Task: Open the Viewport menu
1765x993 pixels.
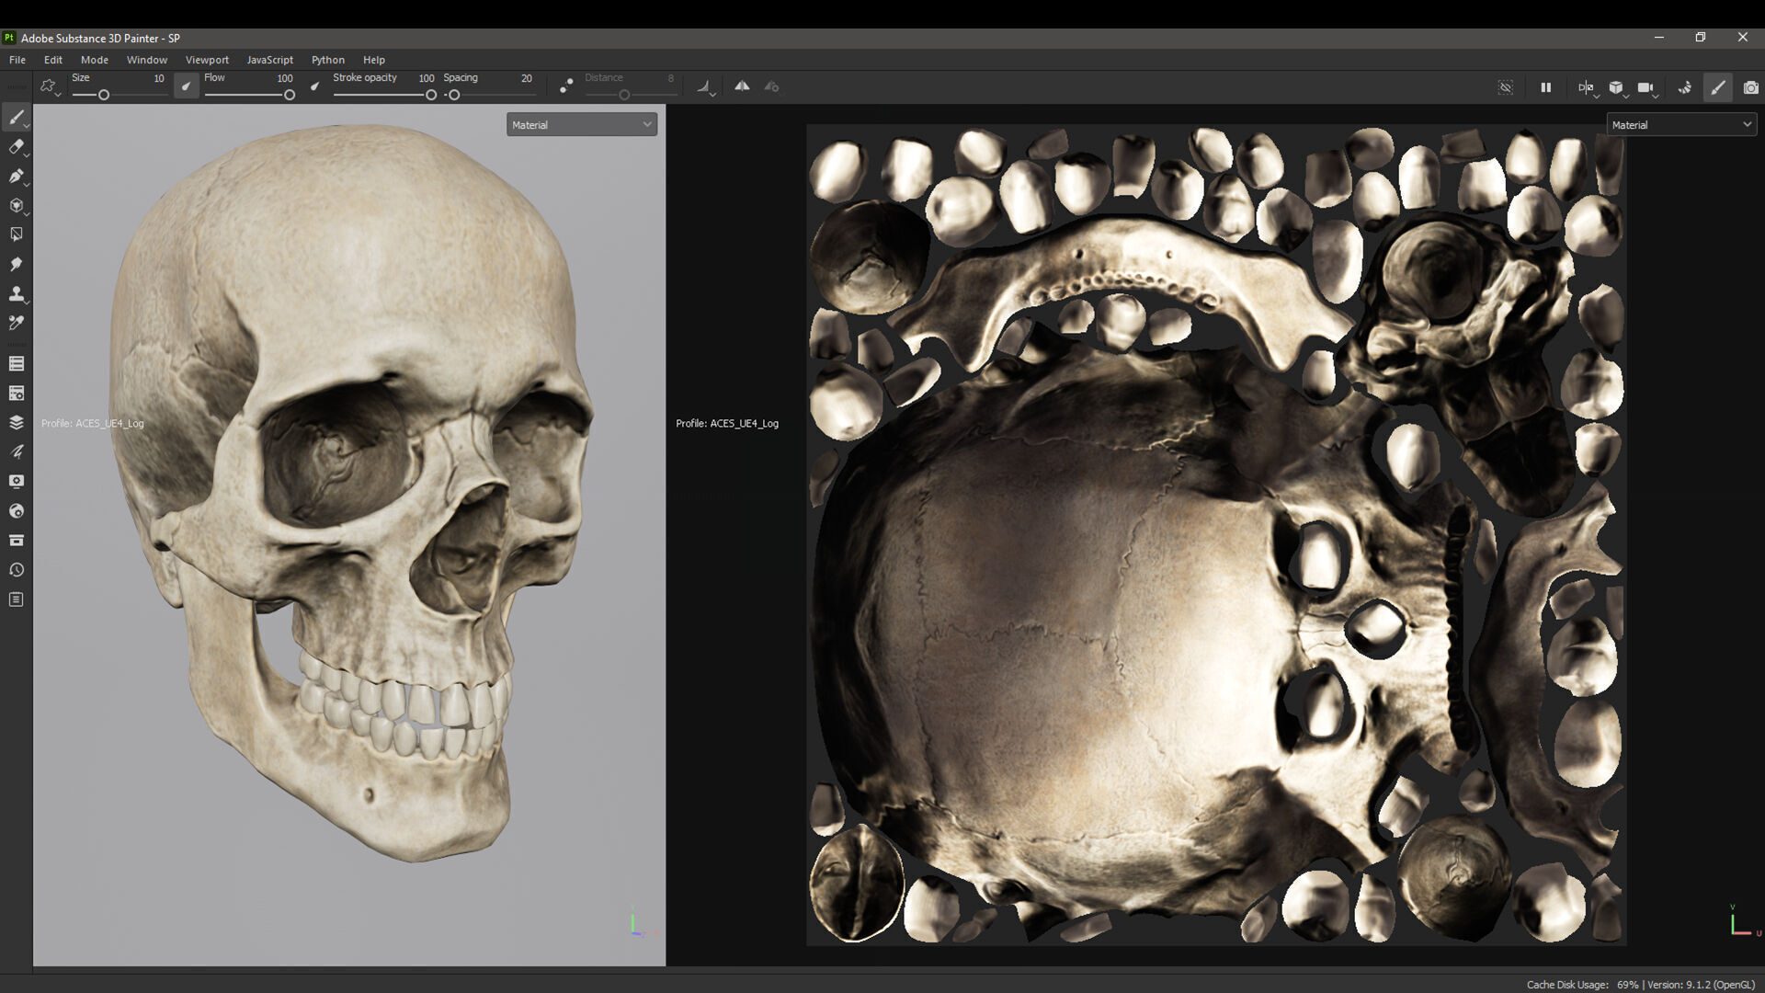Action: 207,60
